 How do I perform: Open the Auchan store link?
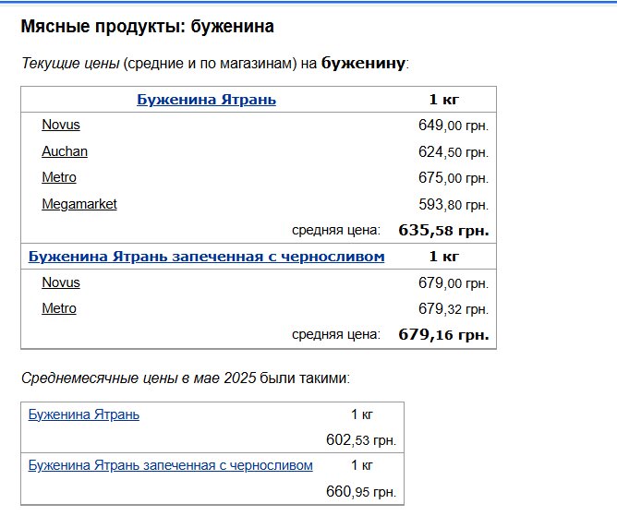[65, 151]
